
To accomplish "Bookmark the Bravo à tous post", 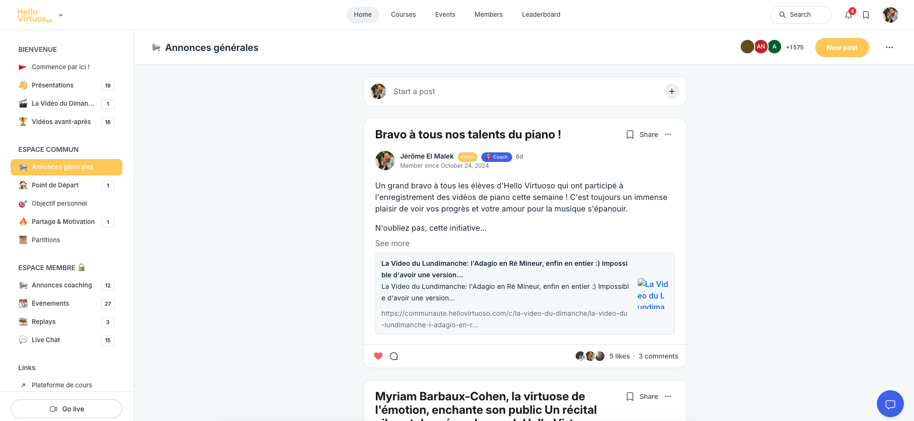I will pyautogui.click(x=630, y=135).
